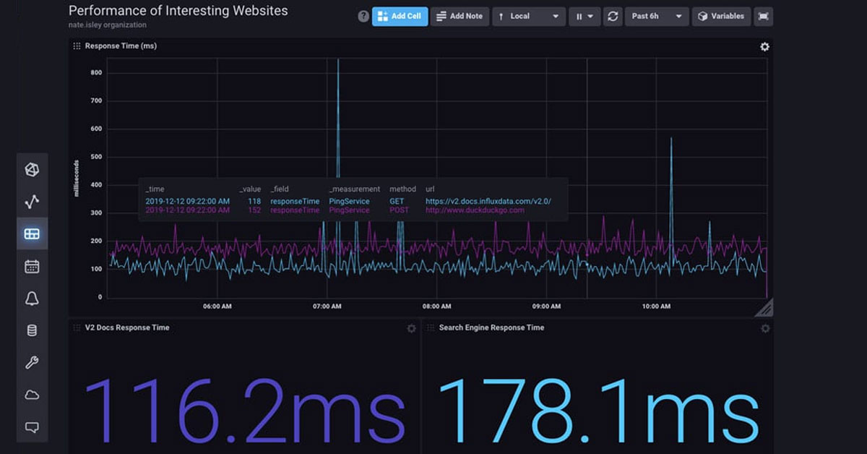Open Response Time cell gear menu
Screen dimensions: 867x454
[764, 47]
